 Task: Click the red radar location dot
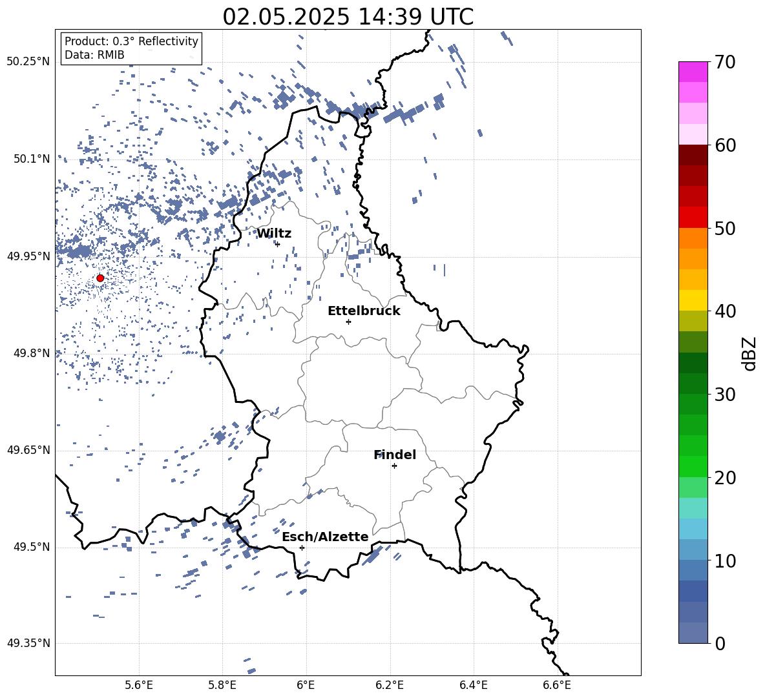100,278
